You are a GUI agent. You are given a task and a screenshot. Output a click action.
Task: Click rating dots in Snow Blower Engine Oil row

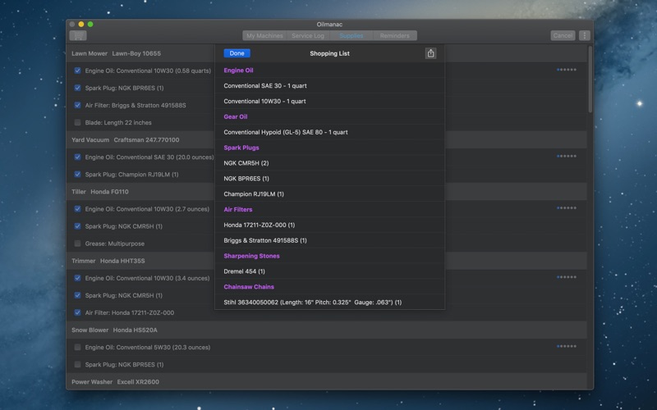pos(567,346)
